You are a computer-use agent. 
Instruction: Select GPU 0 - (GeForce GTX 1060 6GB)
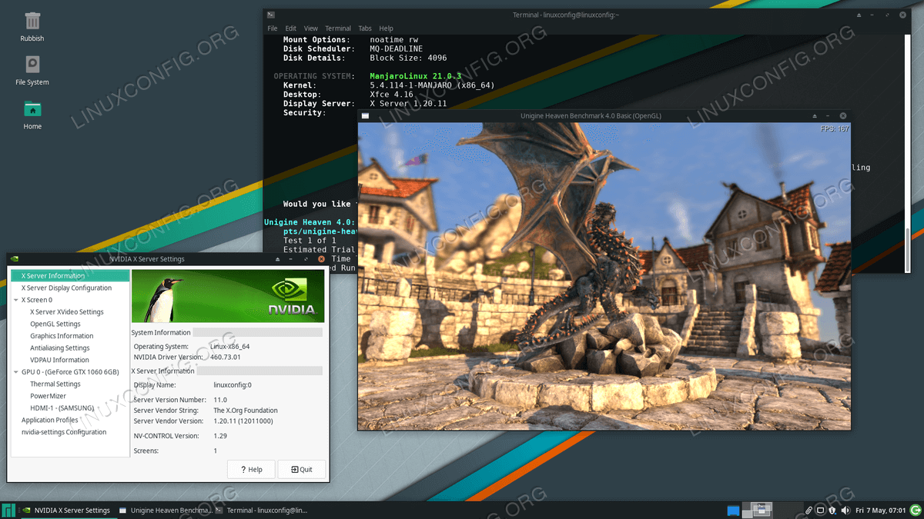click(x=70, y=372)
